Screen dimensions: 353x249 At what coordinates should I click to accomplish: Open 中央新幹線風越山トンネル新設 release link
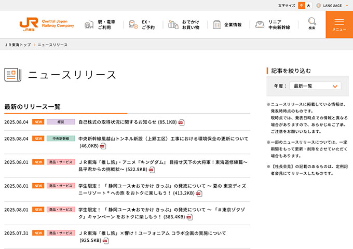163,142
